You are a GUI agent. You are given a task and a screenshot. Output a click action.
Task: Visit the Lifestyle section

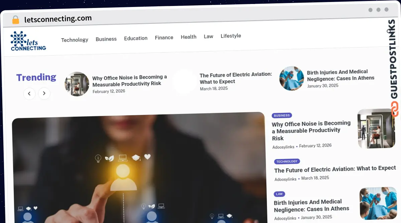point(231,36)
